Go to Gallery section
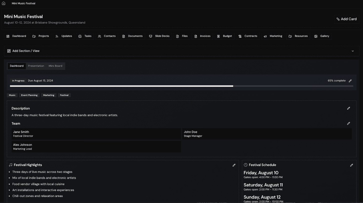This screenshot has height=203, width=363. pos(322,36)
